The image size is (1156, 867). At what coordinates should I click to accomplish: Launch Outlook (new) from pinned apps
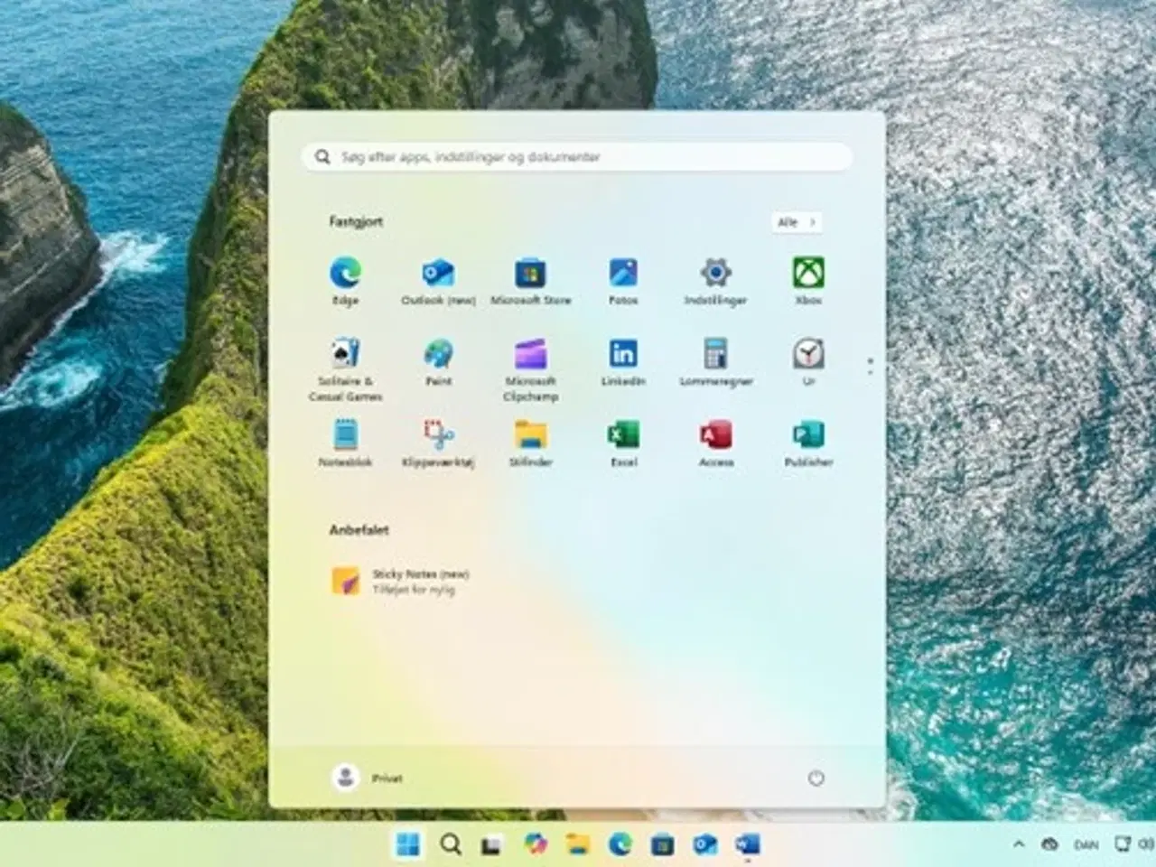[438, 281]
